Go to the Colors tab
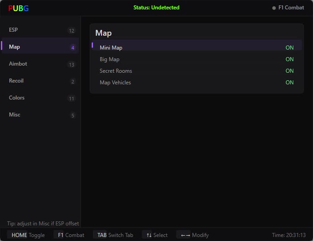This screenshot has width=313, height=241. tap(40, 98)
